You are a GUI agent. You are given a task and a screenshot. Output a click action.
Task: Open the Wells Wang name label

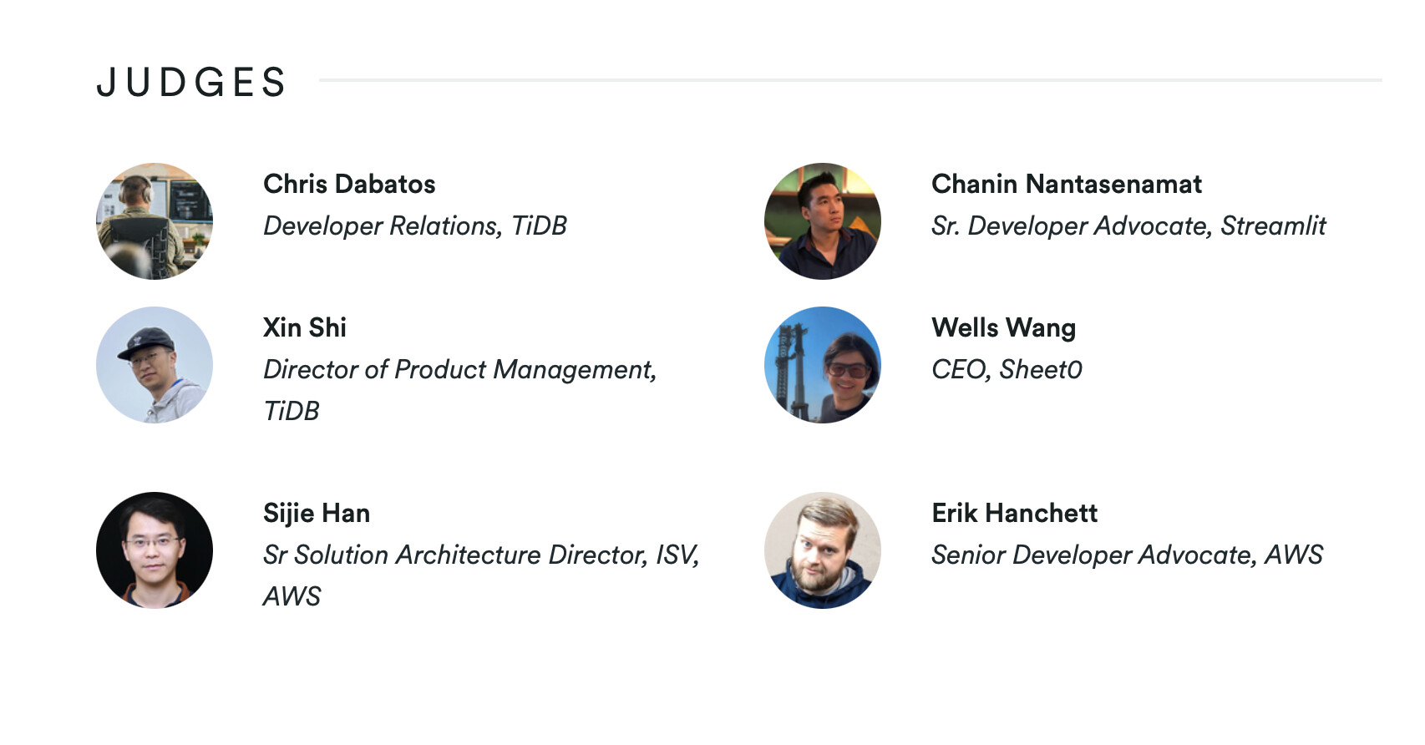(x=1003, y=327)
